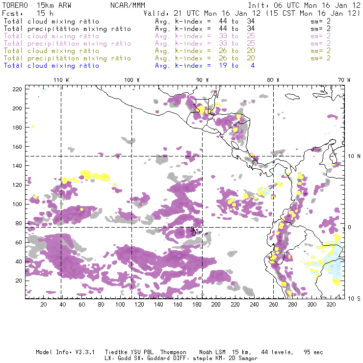Click the "44 levels," text
The image size is (363, 363).
click(x=277, y=352)
